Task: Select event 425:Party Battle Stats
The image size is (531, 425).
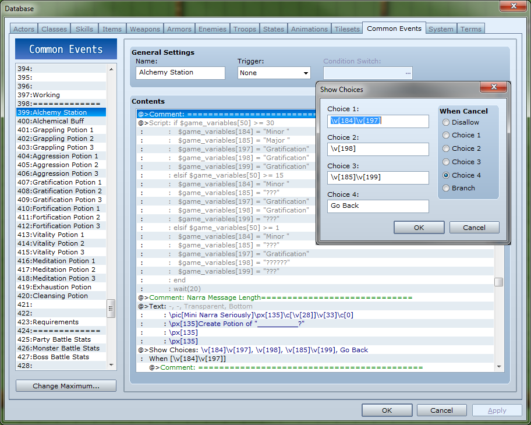Action: [x=61, y=339]
